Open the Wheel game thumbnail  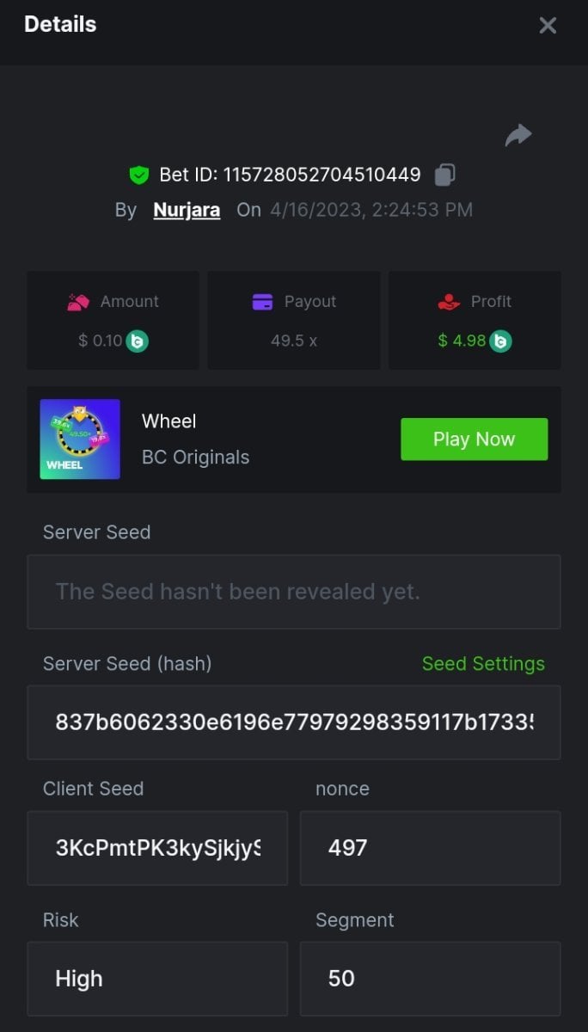pos(80,439)
